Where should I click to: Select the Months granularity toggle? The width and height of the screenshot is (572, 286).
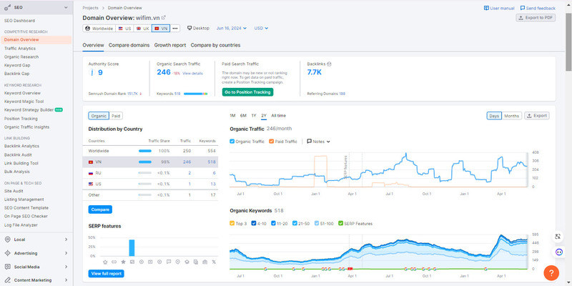click(511, 115)
